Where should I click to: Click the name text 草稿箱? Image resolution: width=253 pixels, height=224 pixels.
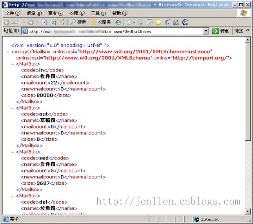pos(48,120)
